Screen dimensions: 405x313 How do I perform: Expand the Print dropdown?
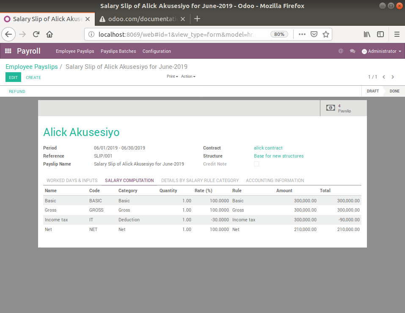point(172,76)
